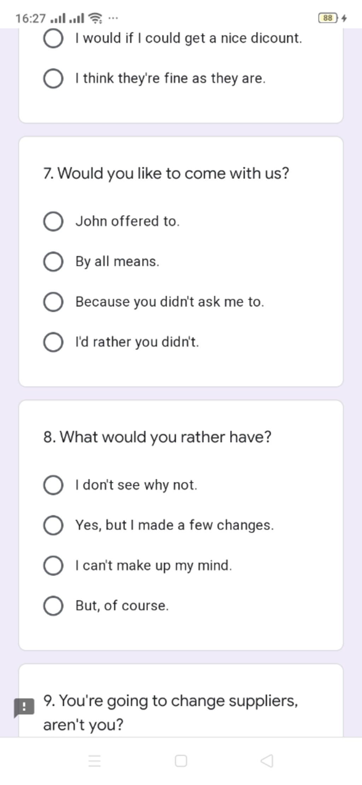Select "I don't see why not." answer
This screenshot has height=785, width=362.
point(120,485)
